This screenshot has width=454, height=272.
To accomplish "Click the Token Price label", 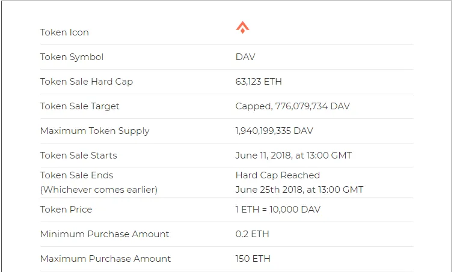I will click(66, 210).
